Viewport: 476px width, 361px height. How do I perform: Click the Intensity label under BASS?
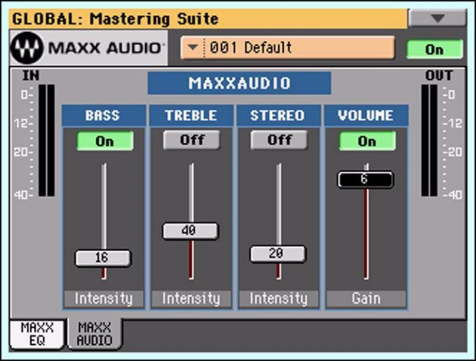tap(103, 299)
